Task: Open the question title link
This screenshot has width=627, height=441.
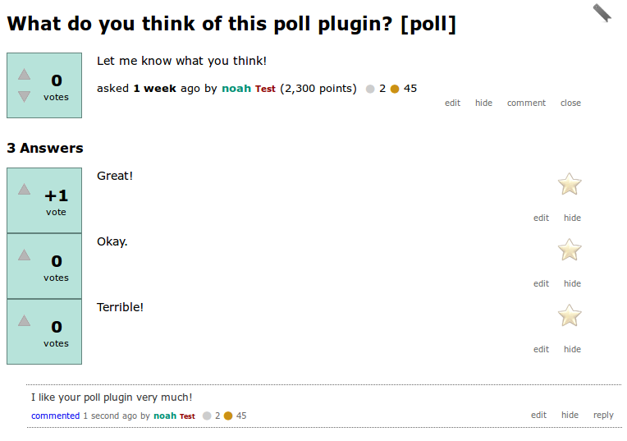Action: tap(231, 24)
